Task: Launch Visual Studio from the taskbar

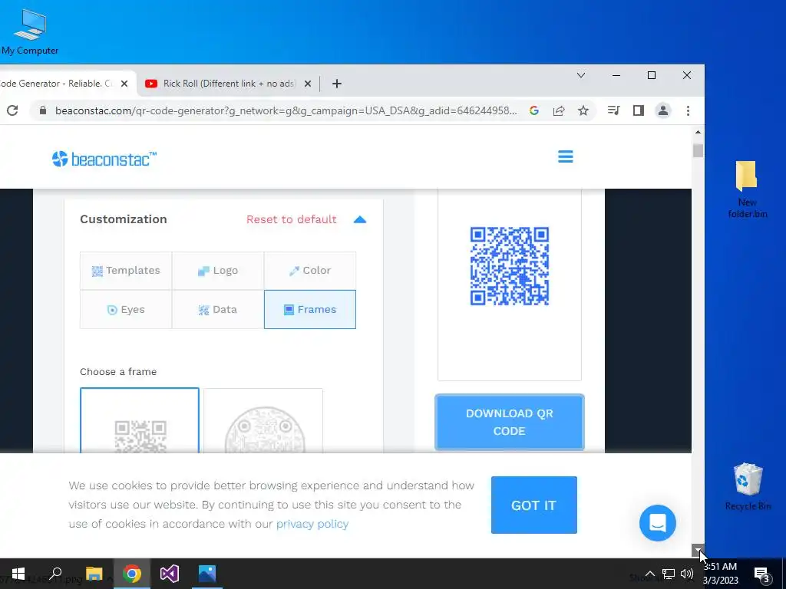Action: click(170, 574)
